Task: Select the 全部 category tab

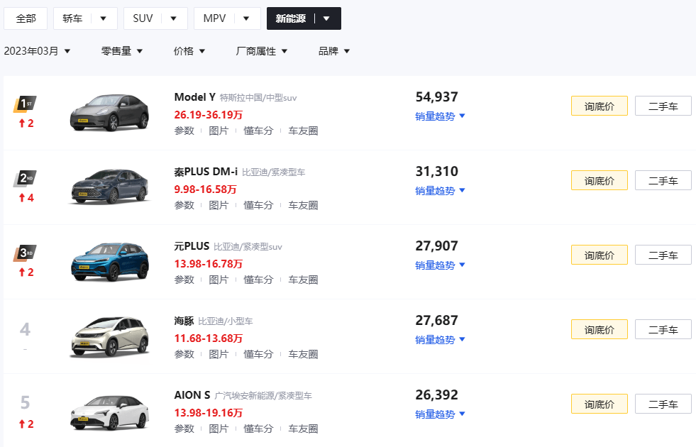Action: click(26, 18)
